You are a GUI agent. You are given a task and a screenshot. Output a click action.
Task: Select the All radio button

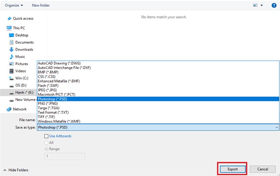click(46, 142)
